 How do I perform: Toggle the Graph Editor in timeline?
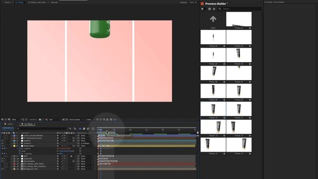93,129
